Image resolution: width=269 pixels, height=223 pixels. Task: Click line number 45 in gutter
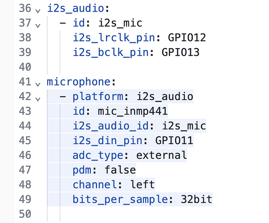pos(25,140)
